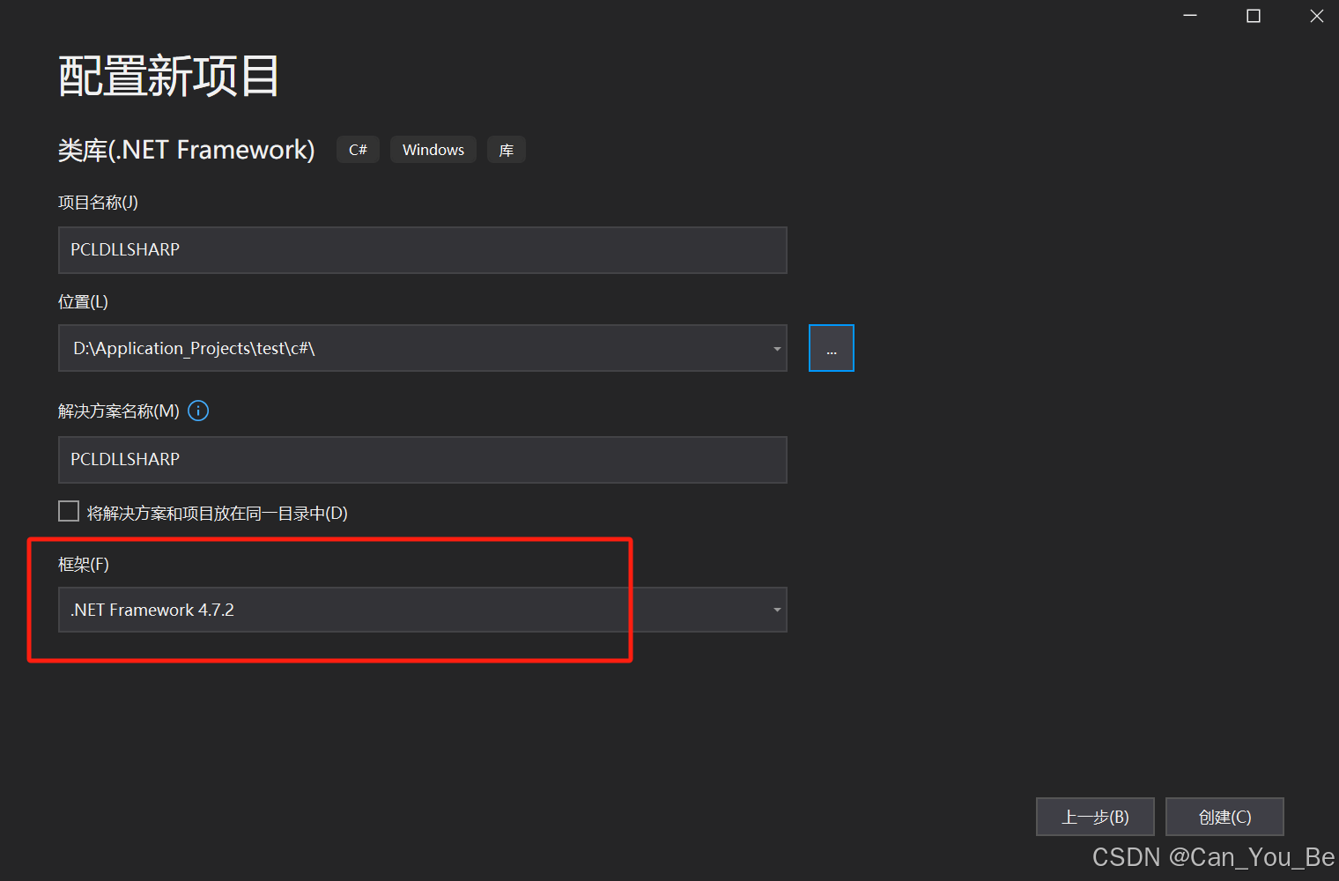Click the minimize icon in the title bar
The width and height of the screenshot is (1339, 881).
tap(1190, 15)
